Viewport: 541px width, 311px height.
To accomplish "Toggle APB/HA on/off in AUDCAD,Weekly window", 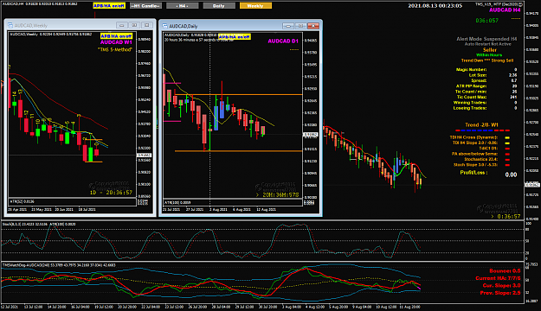I will click(x=116, y=36).
